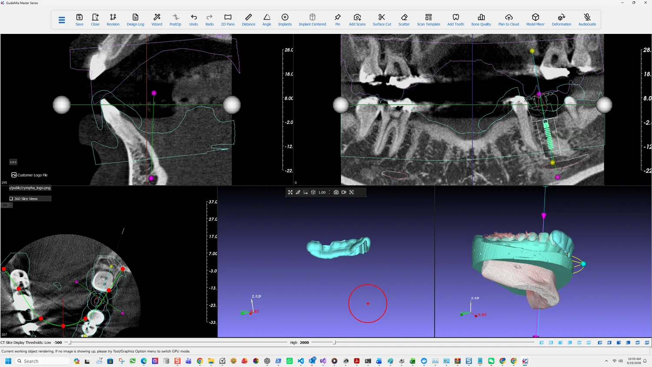Click the Windows Start button
Viewport: 652px width, 367px height.
8,361
